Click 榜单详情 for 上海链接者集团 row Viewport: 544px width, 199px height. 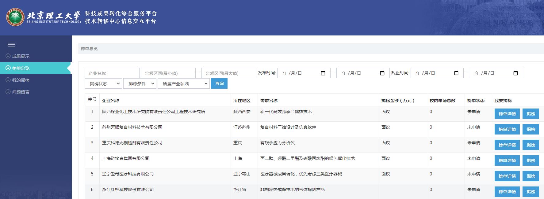pyautogui.click(x=507, y=160)
